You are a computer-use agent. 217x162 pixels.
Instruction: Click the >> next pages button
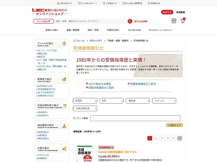[180, 138]
